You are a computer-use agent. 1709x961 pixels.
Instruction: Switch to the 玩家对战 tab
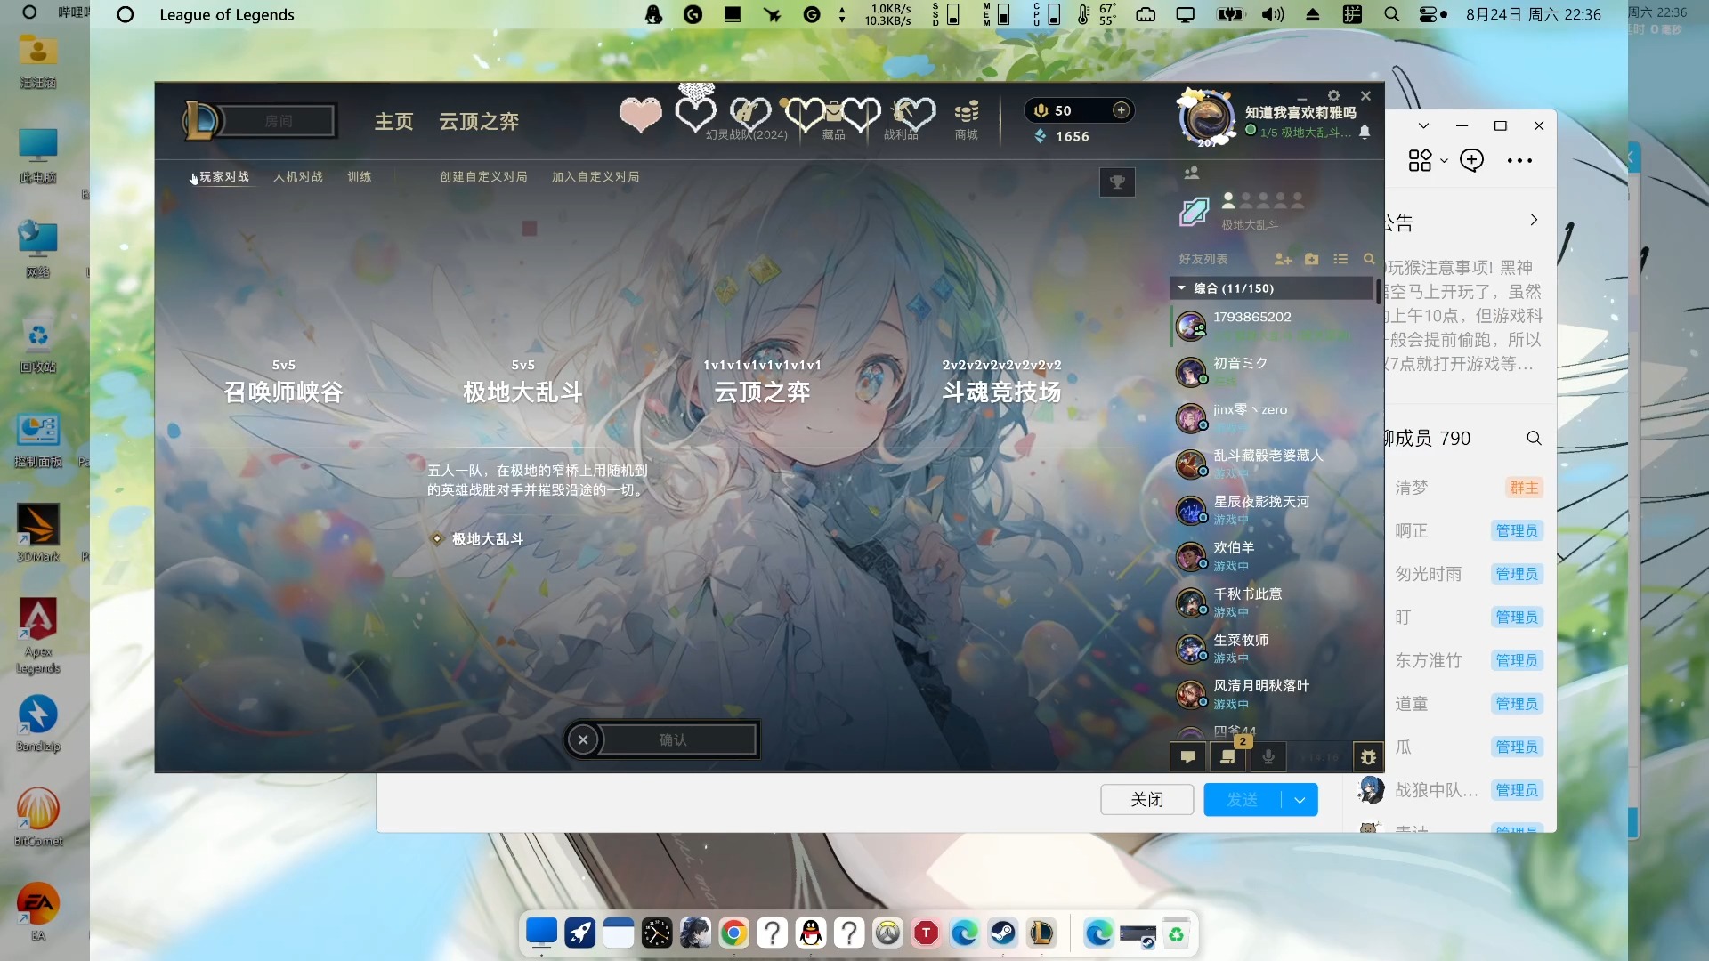[224, 176]
